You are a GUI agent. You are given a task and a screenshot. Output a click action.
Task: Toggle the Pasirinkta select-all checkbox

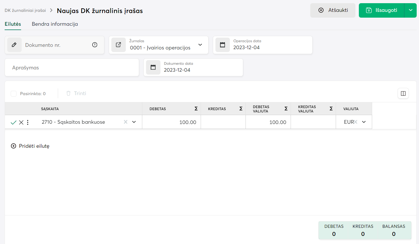pos(14,94)
